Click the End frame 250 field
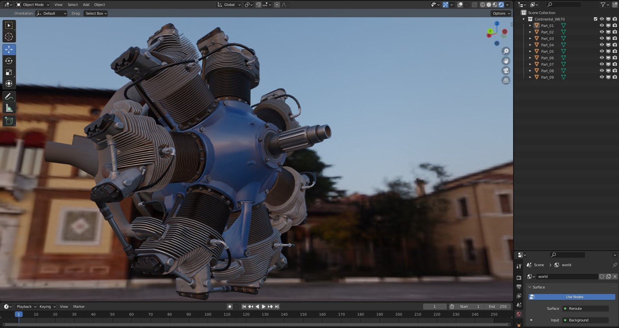 [498, 306]
